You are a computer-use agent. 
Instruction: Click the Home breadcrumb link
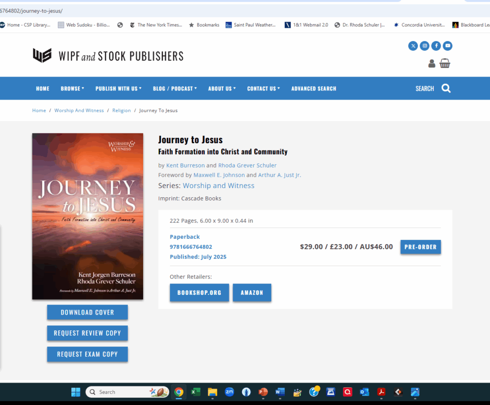pyautogui.click(x=39, y=111)
